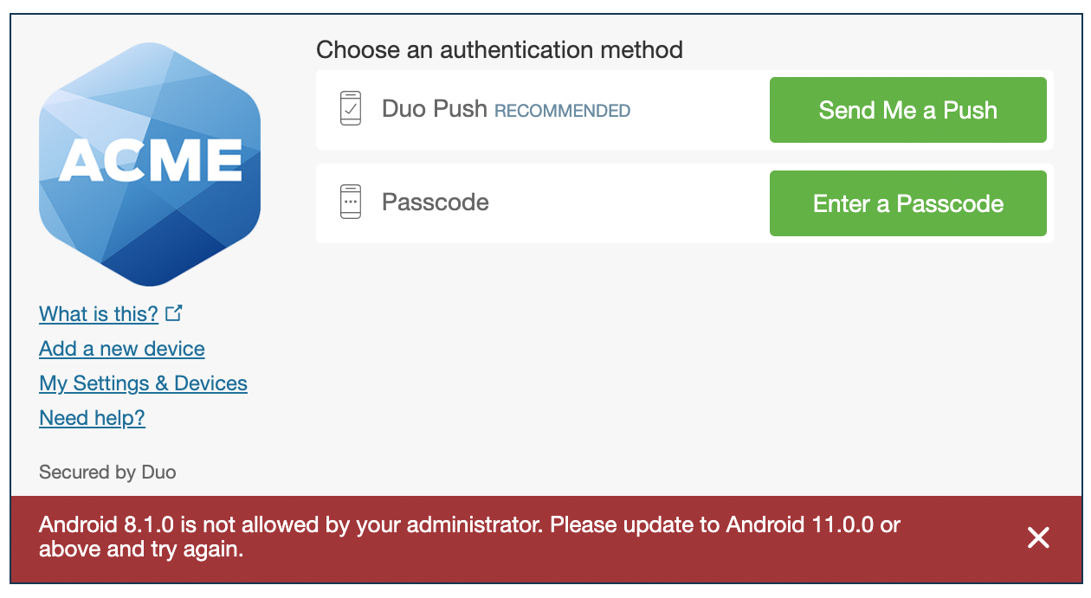
Task: Click the external link icon beside What is this?
Action: point(174,312)
